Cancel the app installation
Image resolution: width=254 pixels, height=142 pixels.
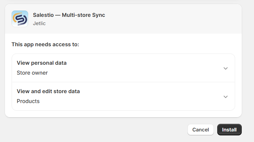coord(201,129)
